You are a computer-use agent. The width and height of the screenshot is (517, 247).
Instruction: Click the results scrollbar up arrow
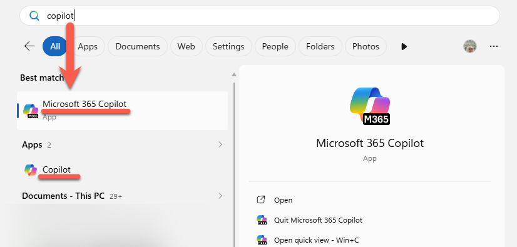(234, 75)
